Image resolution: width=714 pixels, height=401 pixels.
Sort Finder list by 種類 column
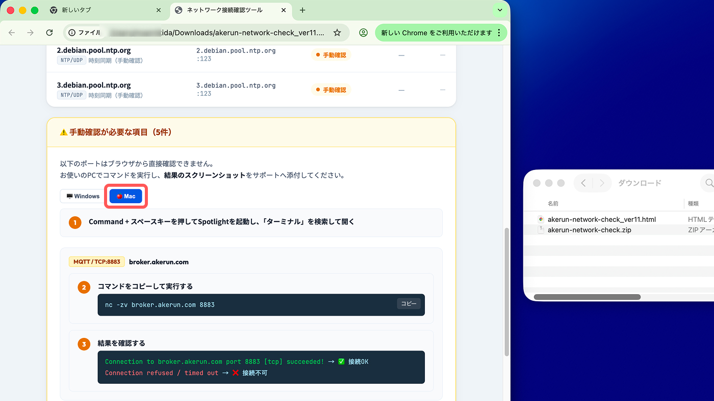tap(693, 204)
